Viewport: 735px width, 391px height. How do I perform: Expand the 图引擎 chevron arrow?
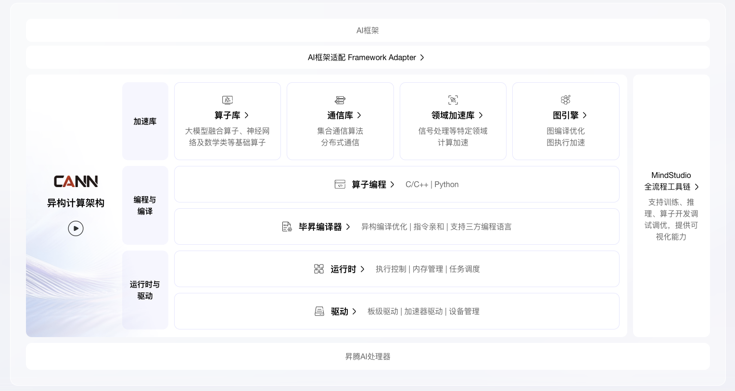pos(585,115)
